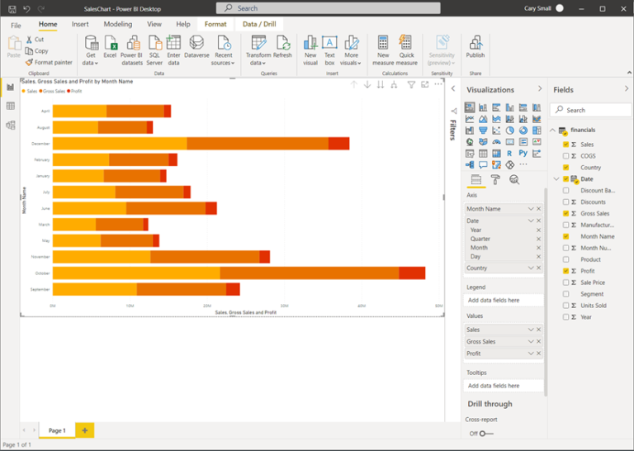The height and width of the screenshot is (451, 634).
Task: Uncheck the Month Name field
Action: 565,236
